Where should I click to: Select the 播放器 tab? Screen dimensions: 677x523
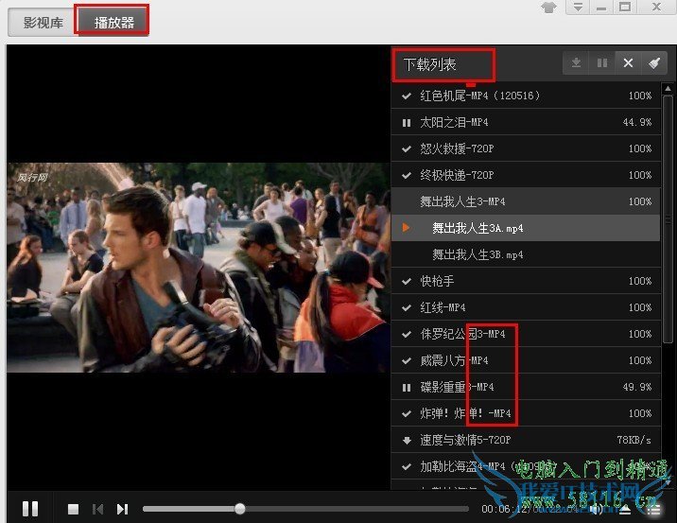click(113, 23)
